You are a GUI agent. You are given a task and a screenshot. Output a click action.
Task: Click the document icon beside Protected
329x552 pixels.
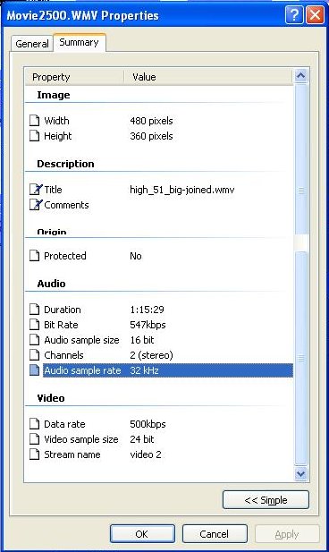[34, 255]
